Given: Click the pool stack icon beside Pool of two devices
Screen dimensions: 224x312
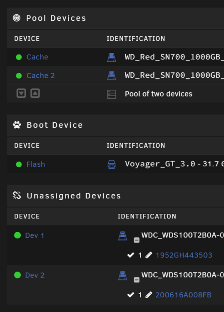Looking at the screenshot, I should coord(112,94).
